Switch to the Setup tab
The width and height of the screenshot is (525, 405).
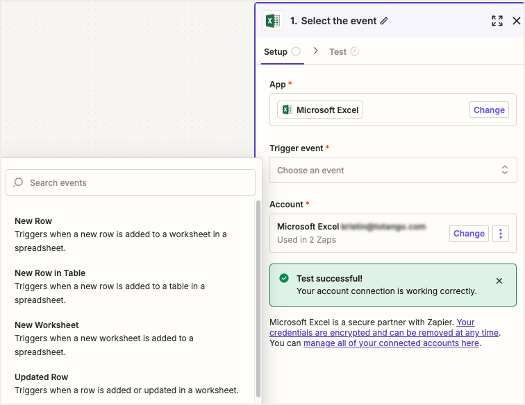pyautogui.click(x=282, y=52)
